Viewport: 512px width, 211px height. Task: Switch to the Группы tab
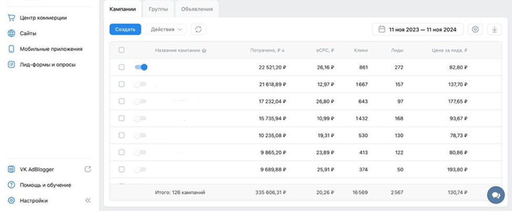coord(158,9)
